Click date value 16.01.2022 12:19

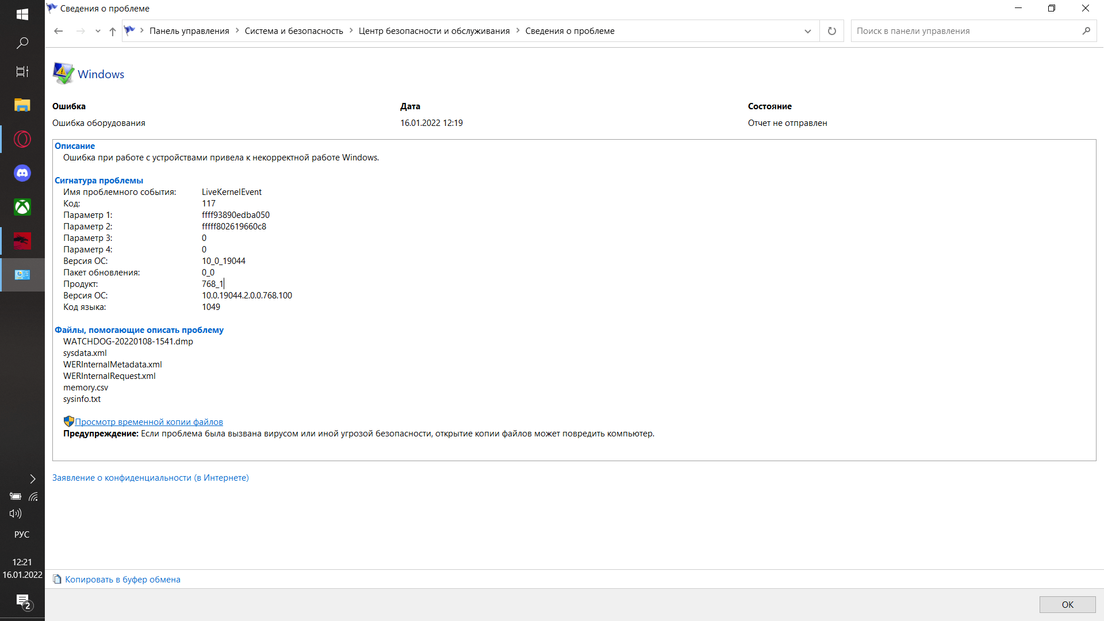click(431, 123)
